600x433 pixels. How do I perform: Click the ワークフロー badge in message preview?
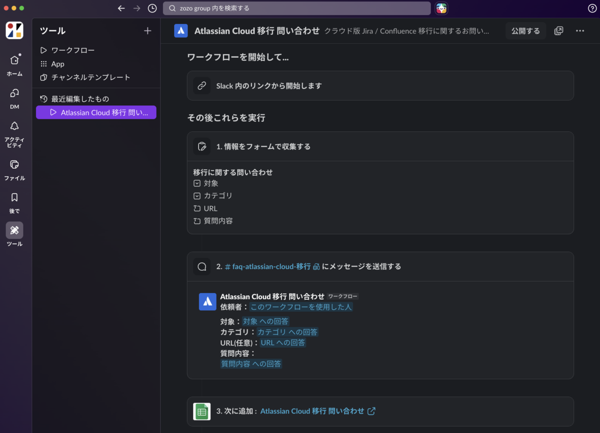343,297
